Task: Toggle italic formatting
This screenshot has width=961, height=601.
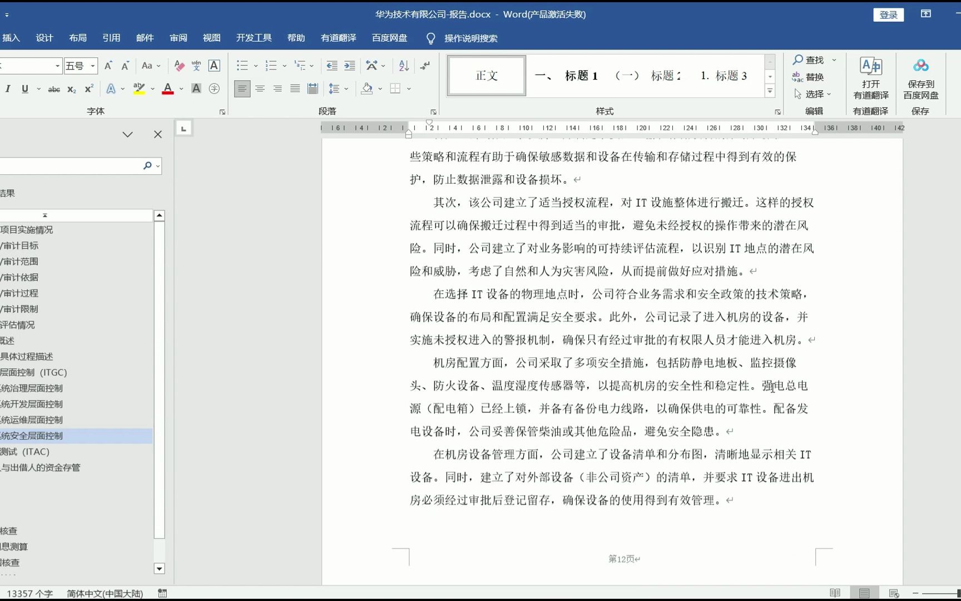Action: pos(8,89)
